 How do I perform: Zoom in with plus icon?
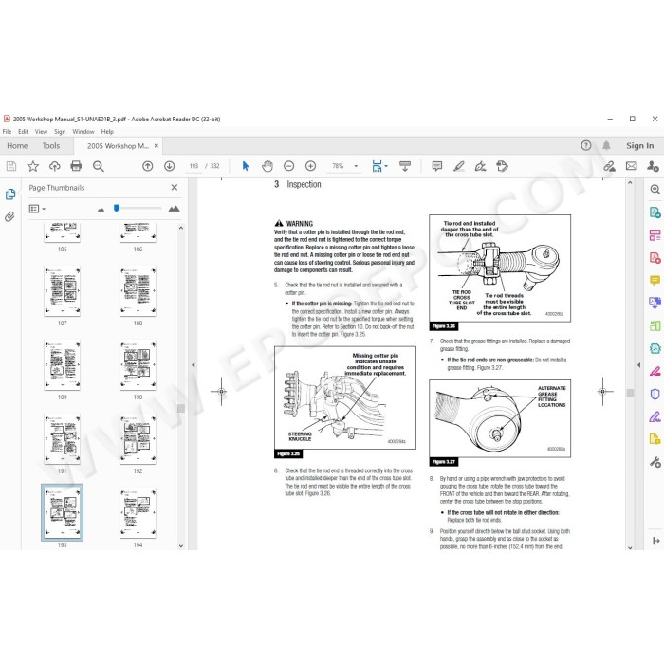tap(310, 166)
